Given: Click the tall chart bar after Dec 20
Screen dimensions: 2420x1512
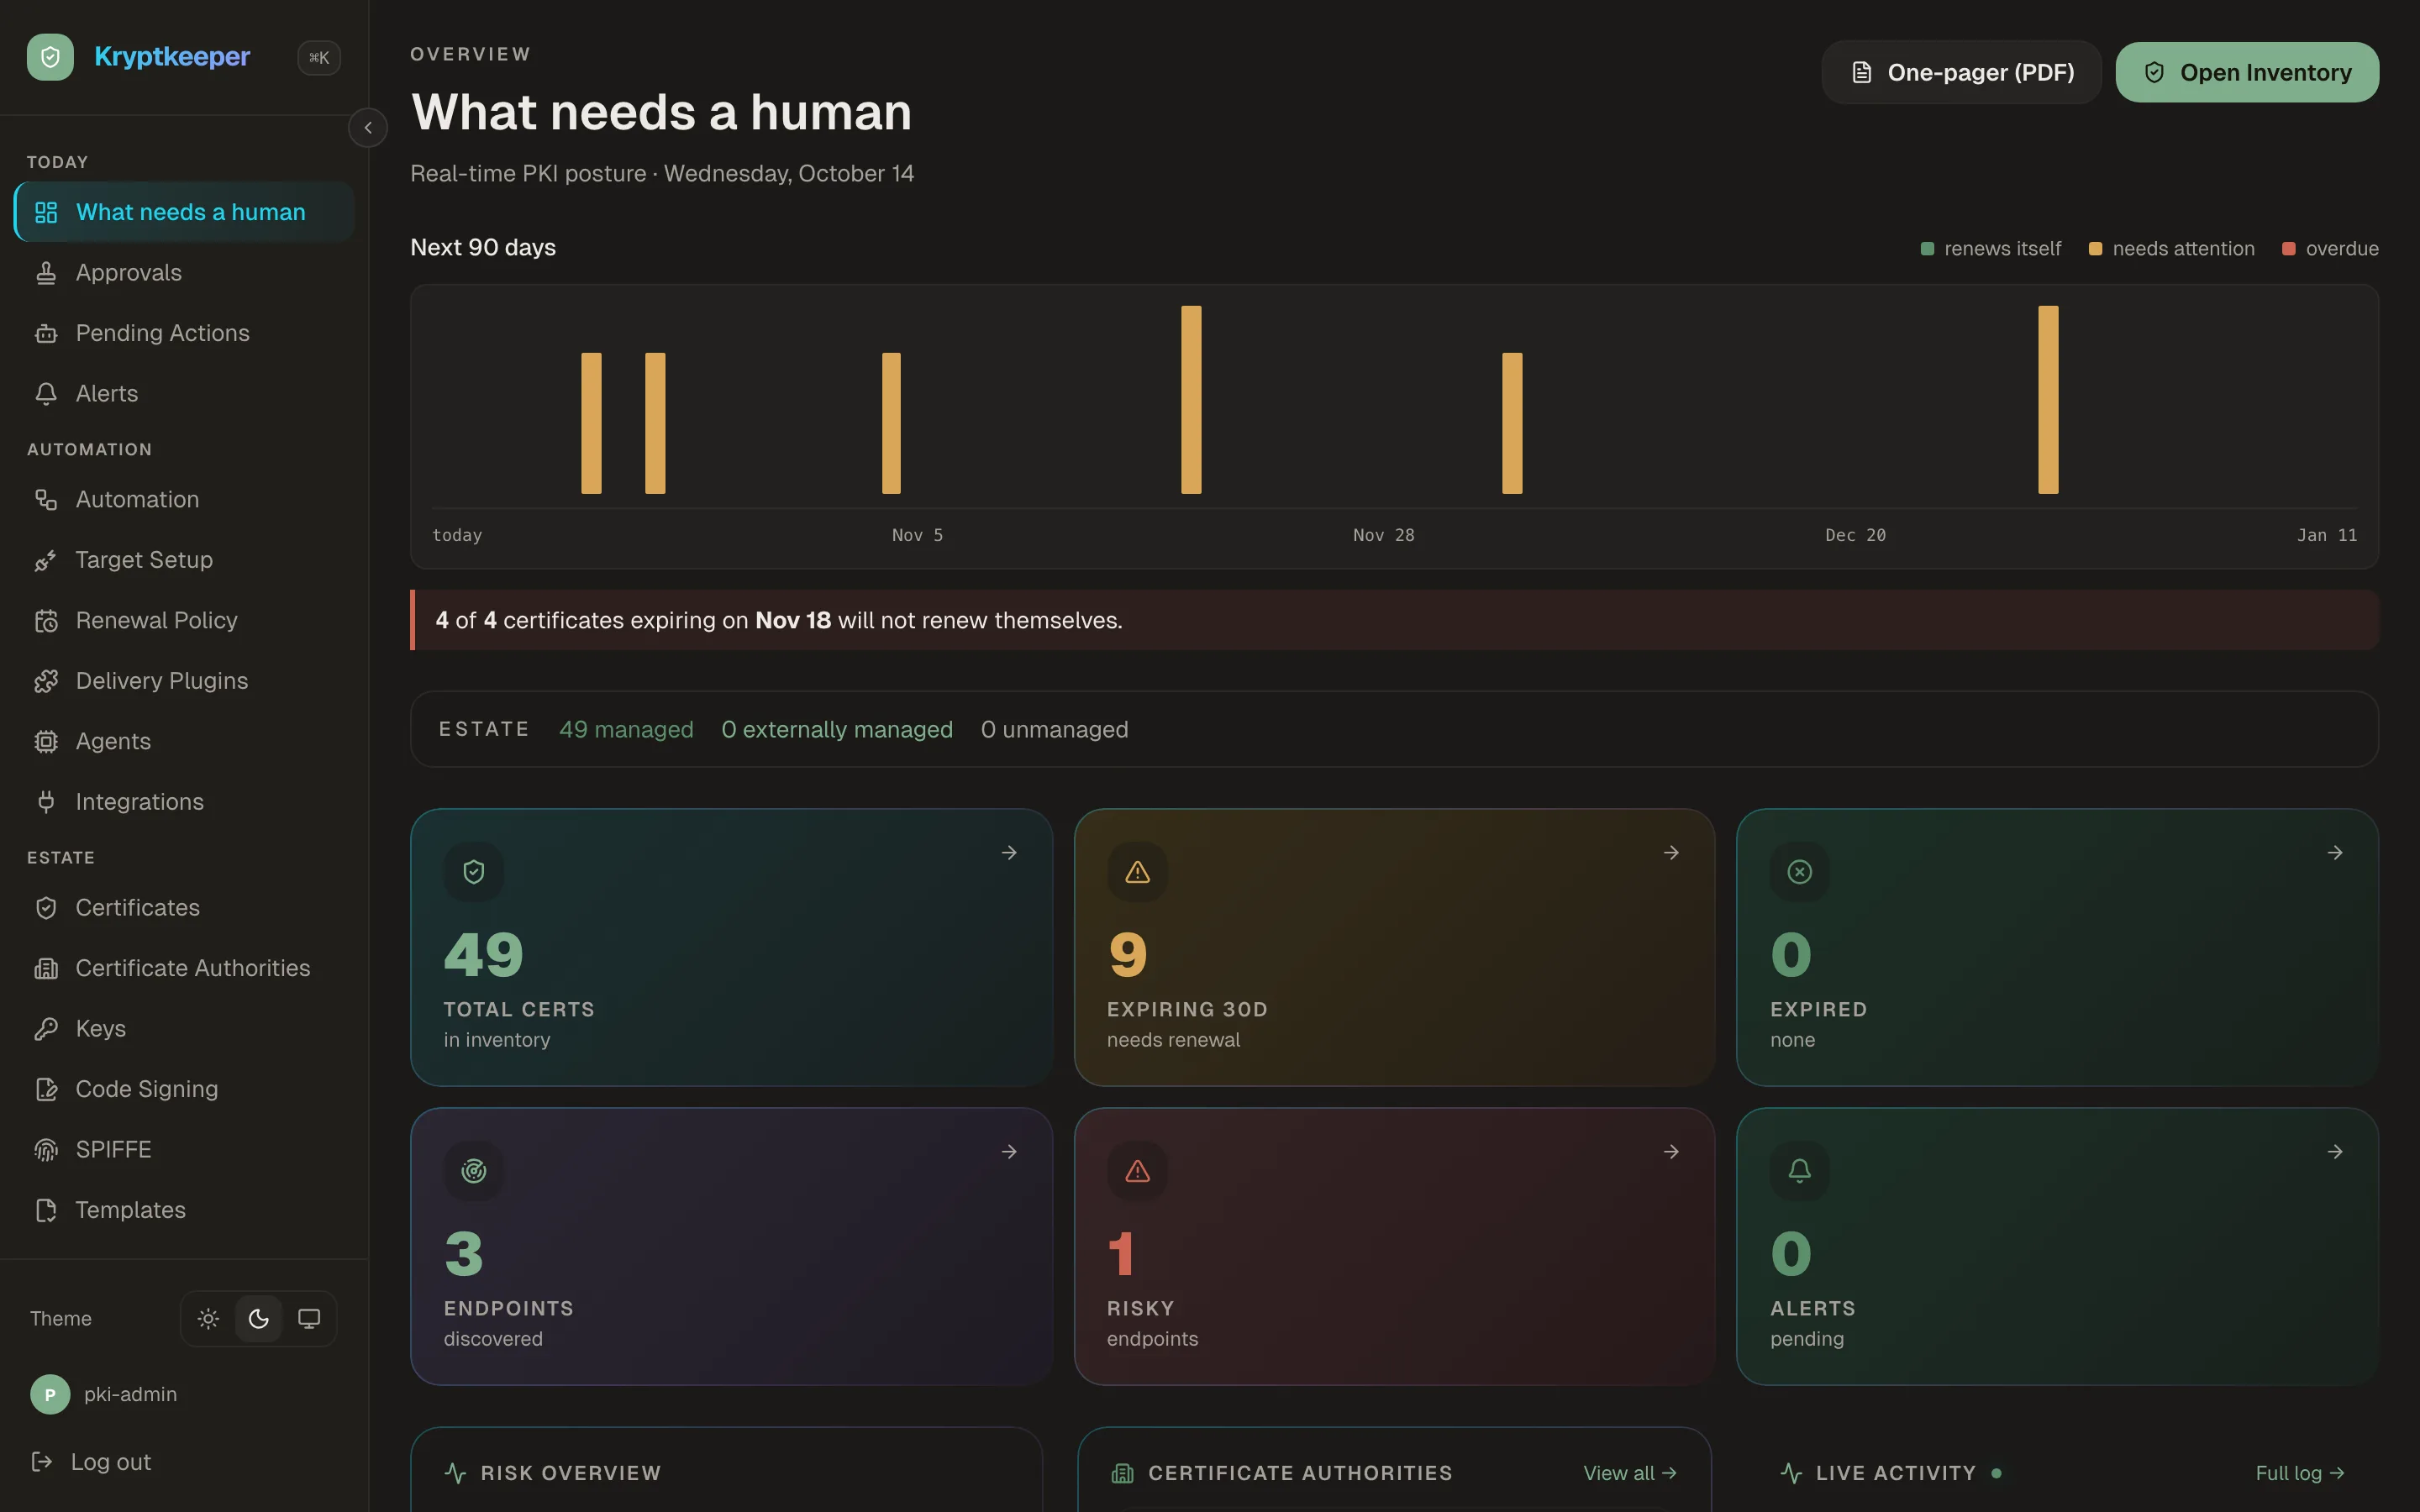Looking at the screenshot, I should 2048,400.
